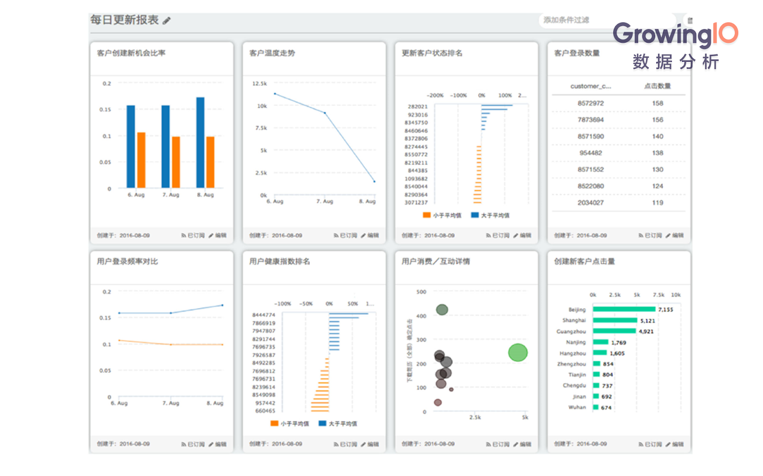Image resolution: width=763 pixels, height=476 pixels.
Task: Open the 更新客户状态排名 card title
Action: [x=432, y=53]
